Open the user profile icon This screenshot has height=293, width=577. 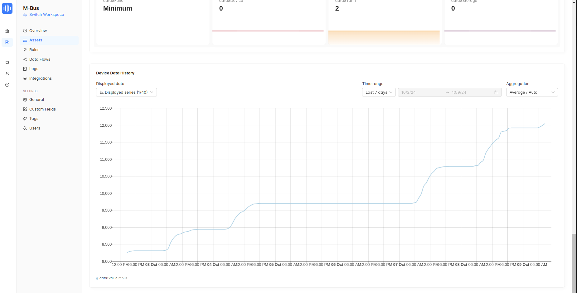click(7, 73)
